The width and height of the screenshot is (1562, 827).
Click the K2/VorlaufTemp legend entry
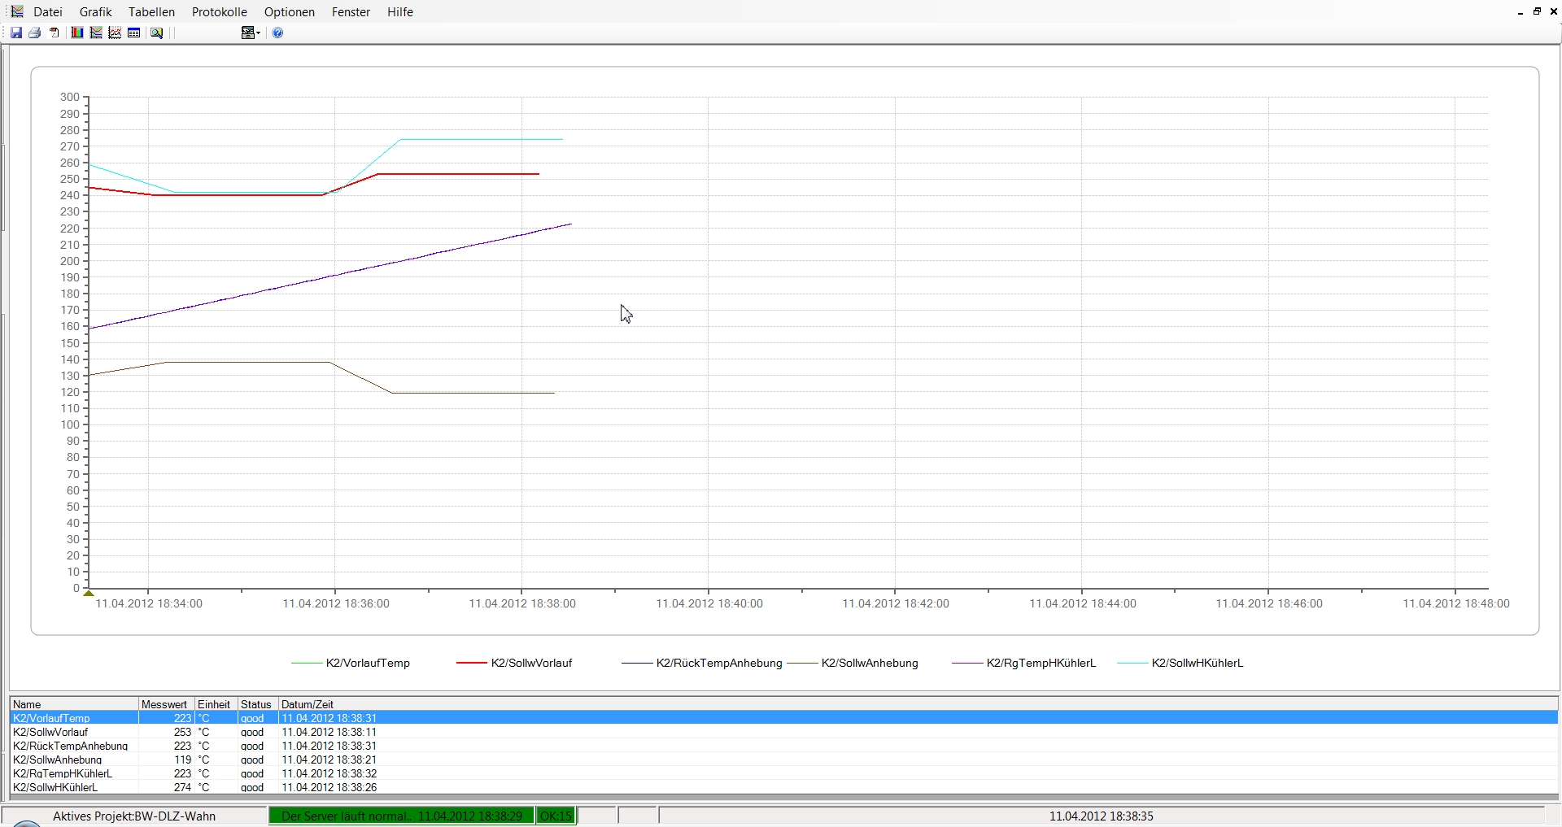(x=351, y=663)
